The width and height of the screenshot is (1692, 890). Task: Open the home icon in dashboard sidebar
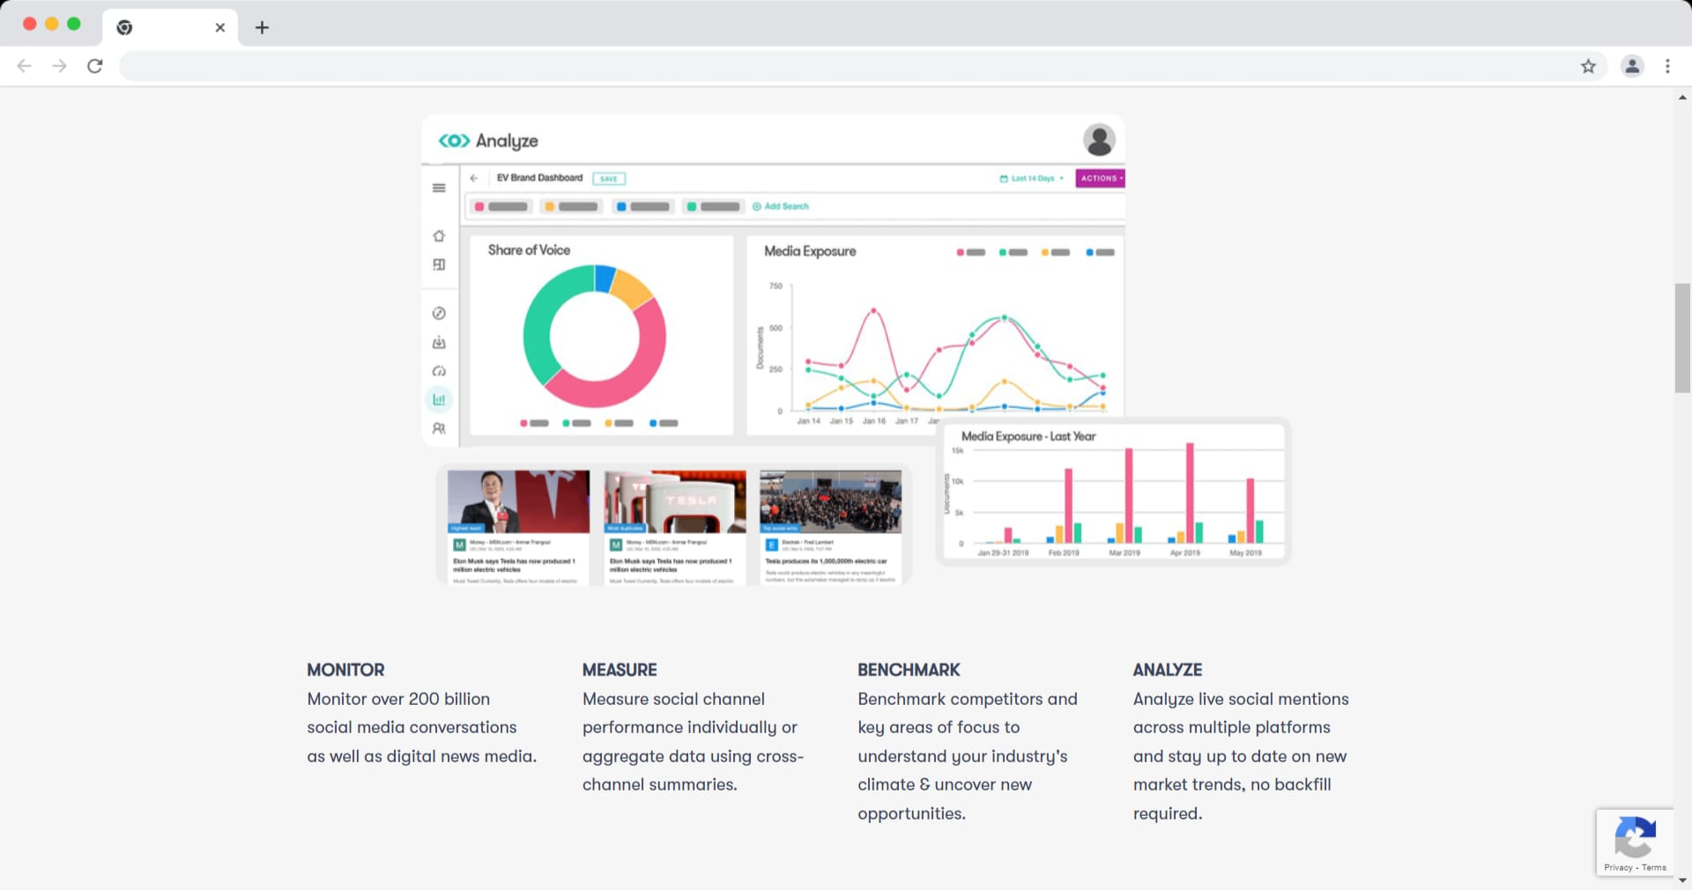[439, 236]
